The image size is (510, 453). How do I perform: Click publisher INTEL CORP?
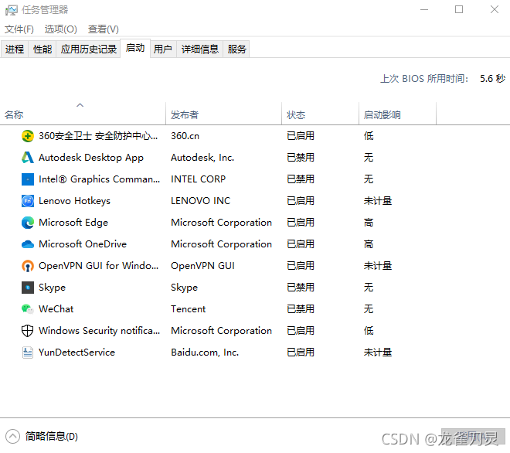(199, 179)
